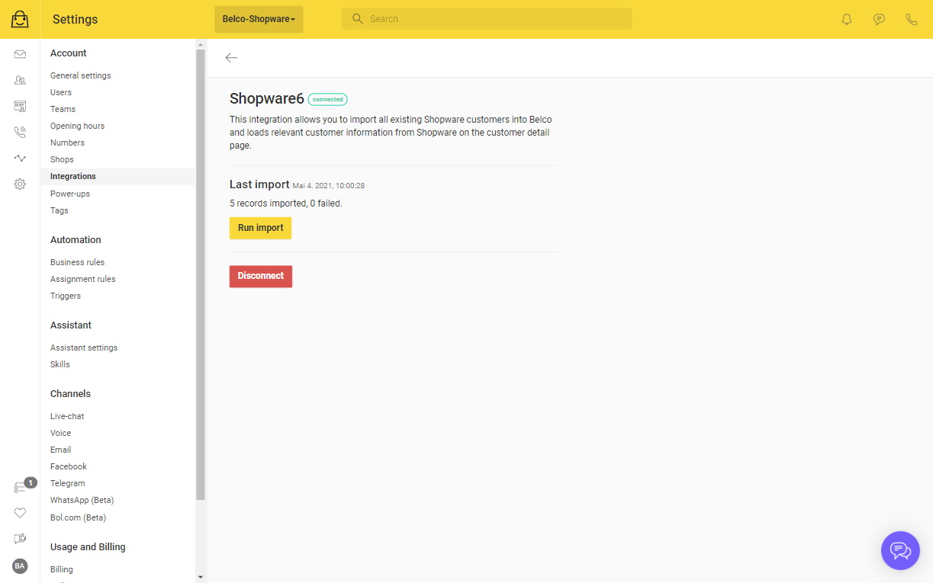Screen dimensions: 933x583
Task: Click the red Disconnect button
Action: coord(261,276)
